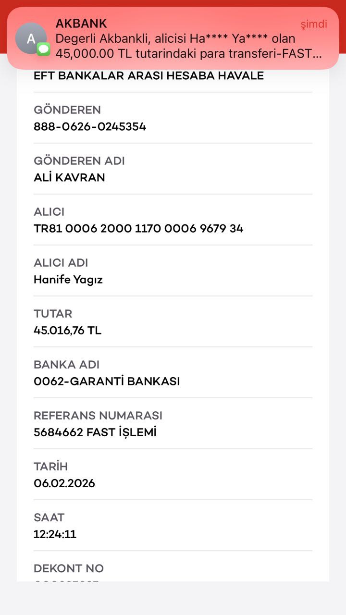346x615 pixels.
Task: Select the TUTAR label
Action: pos(53,314)
